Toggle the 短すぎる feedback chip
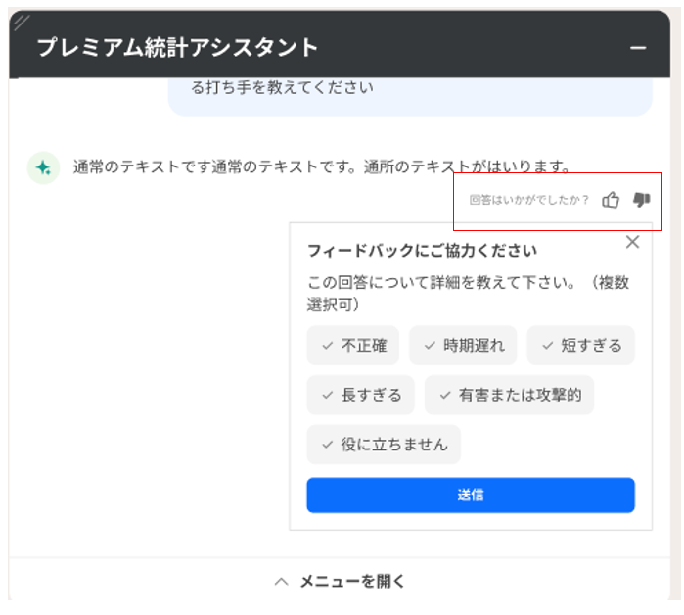 [x=580, y=346]
